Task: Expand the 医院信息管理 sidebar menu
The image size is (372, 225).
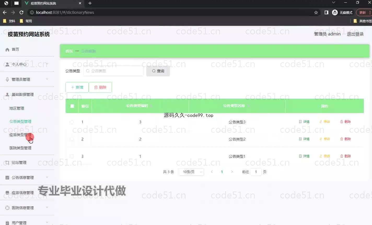Action: 27,208
